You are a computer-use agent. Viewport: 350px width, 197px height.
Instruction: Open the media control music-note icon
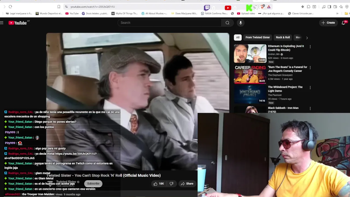point(323,7)
